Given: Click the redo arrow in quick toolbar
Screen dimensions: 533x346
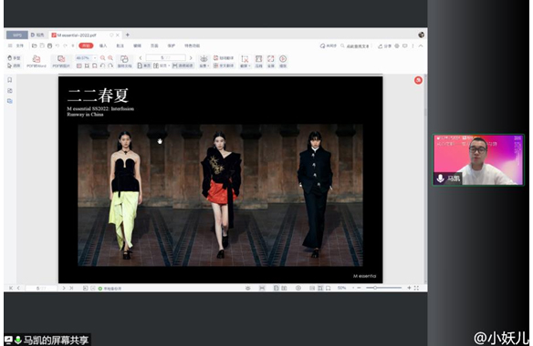Looking at the screenshot, I should point(65,46).
